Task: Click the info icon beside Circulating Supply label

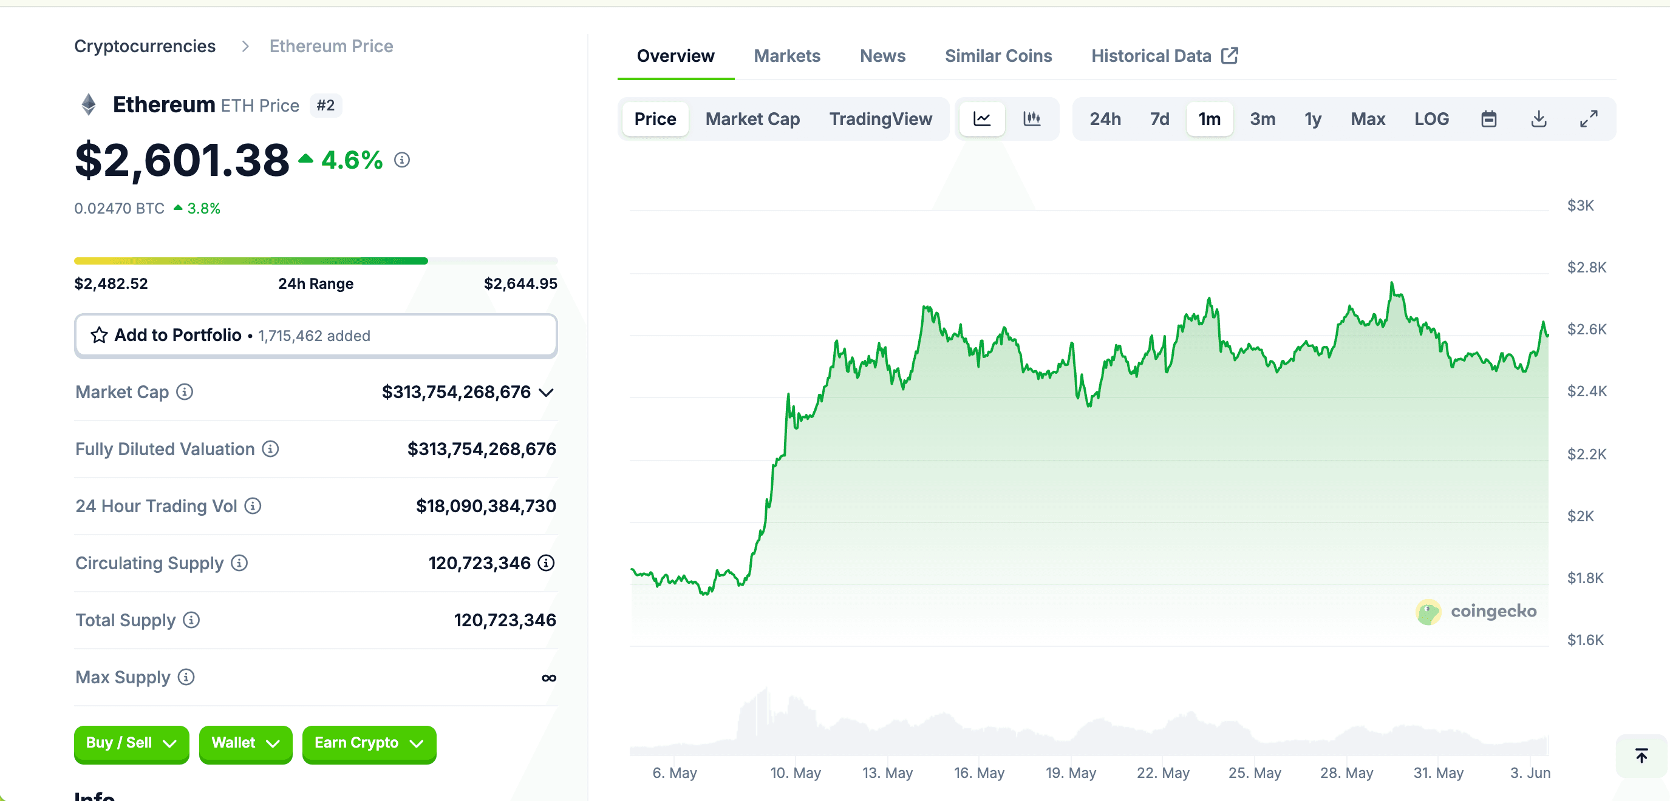Action: 239,563
